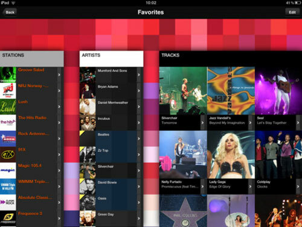
Task: Tap the 91X station logo
Action: pyautogui.click(x=8, y=154)
